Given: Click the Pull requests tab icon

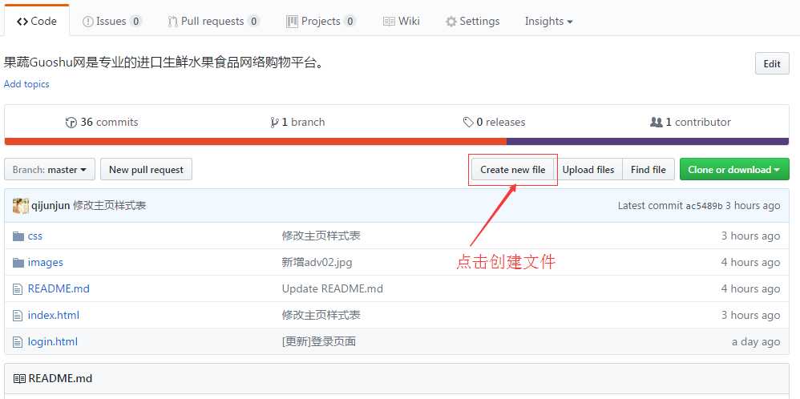Looking at the screenshot, I should pos(172,22).
